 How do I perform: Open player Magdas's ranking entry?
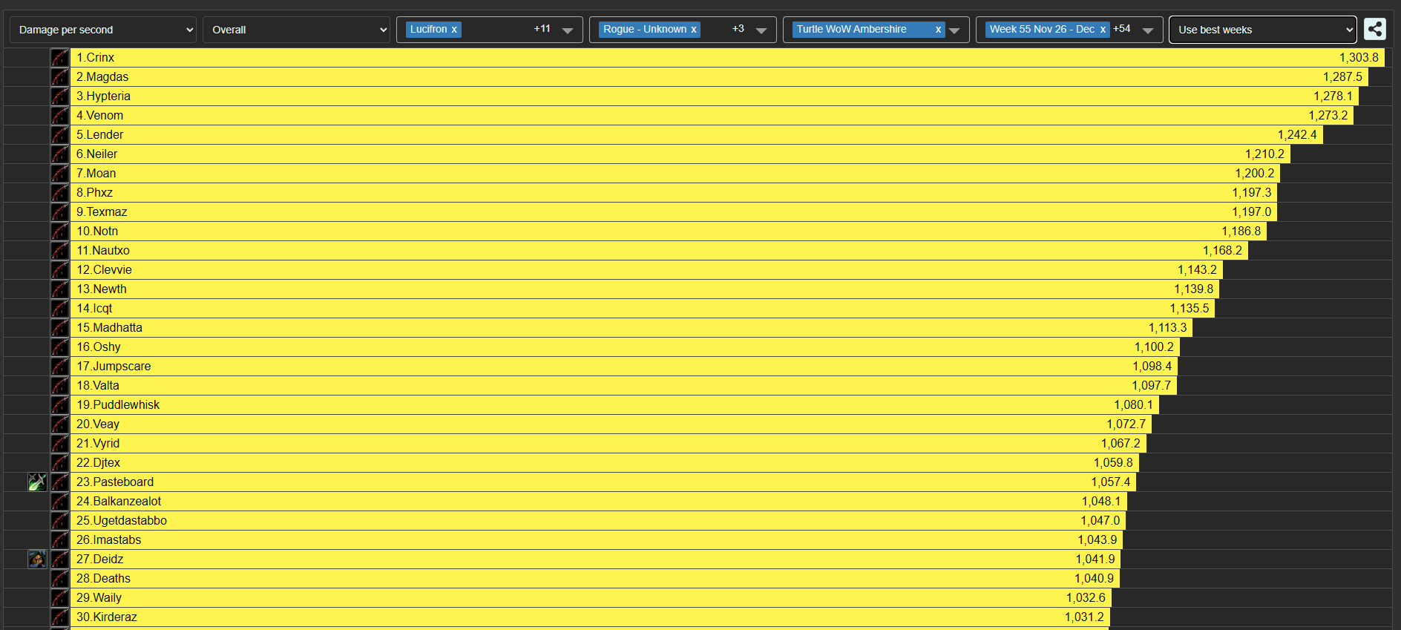point(719,76)
